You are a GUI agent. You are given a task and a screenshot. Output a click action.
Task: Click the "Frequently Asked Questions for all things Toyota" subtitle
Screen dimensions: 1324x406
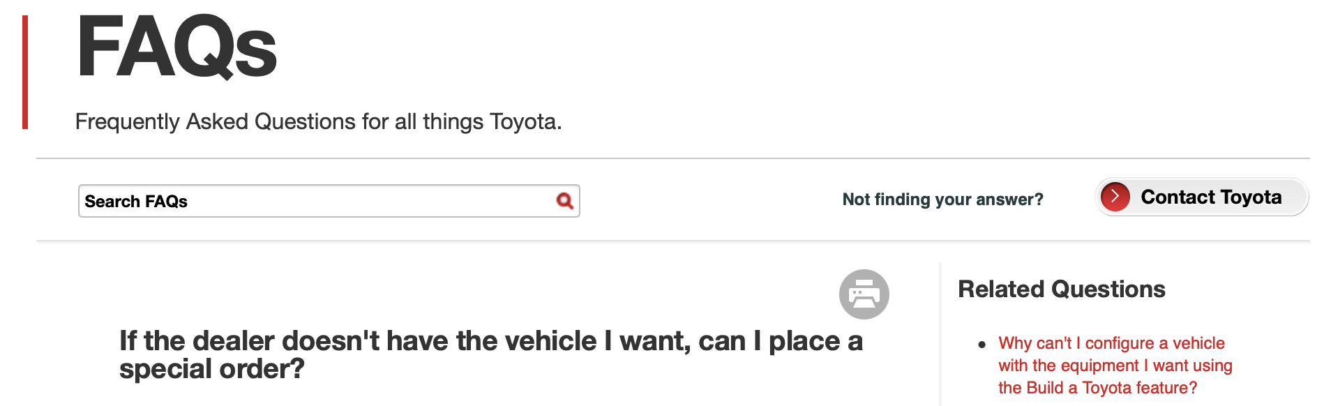pyautogui.click(x=318, y=121)
